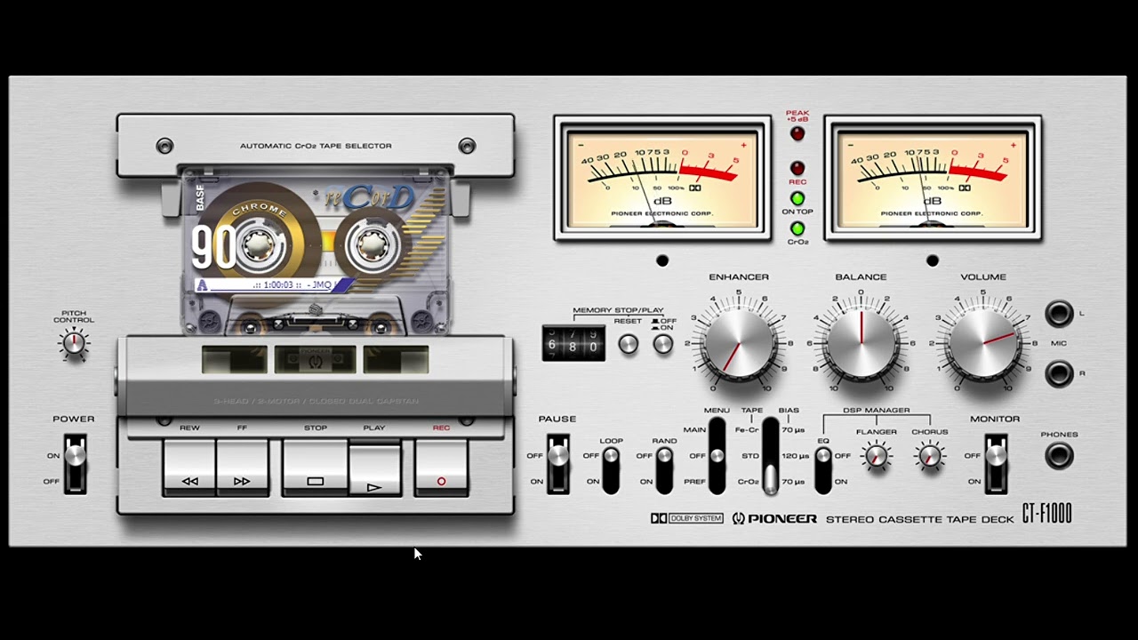Click the FF fast-forward button
Image resolution: width=1138 pixels, height=640 pixels.
tap(242, 468)
